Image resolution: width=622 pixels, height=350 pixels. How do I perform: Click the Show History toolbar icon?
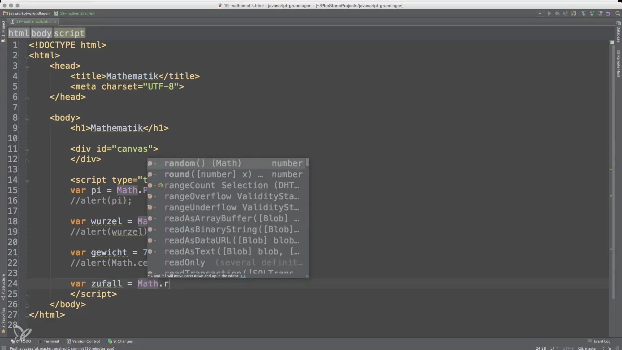point(600,14)
